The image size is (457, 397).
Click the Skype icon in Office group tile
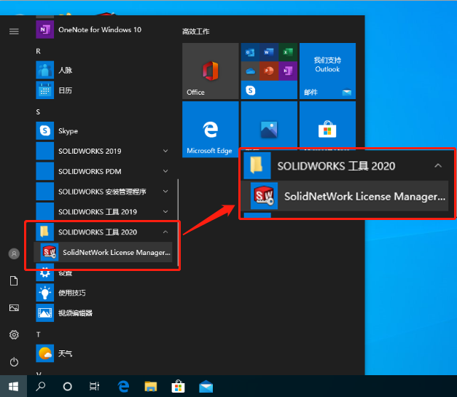(250, 90)
